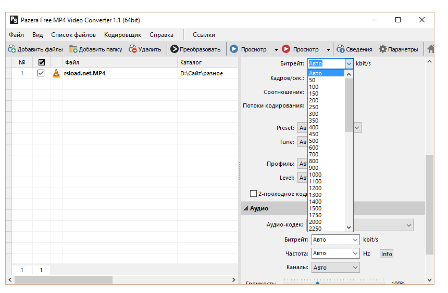Collapse the Аудио section triangle
The width and height of the screenshot is (448, 293).
[x=246, y=208]
